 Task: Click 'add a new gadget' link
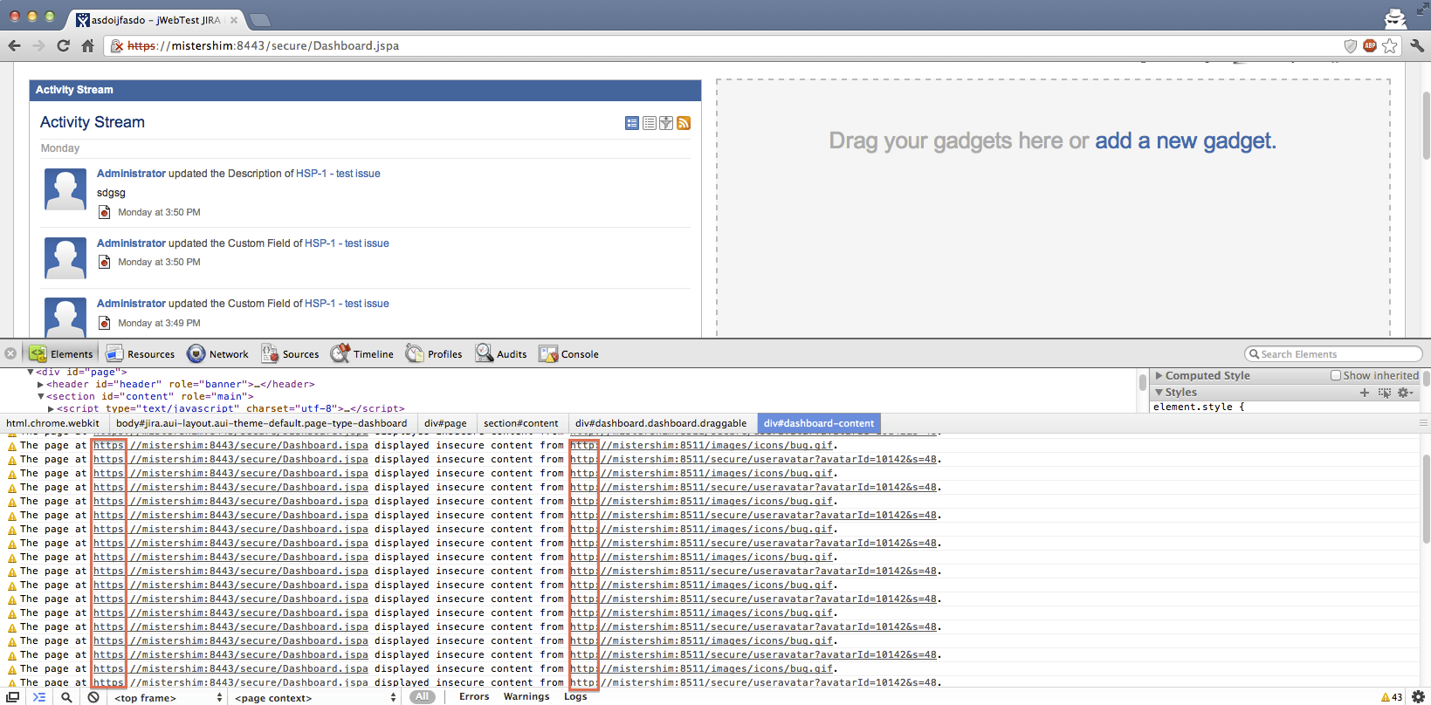point(1186,140)
